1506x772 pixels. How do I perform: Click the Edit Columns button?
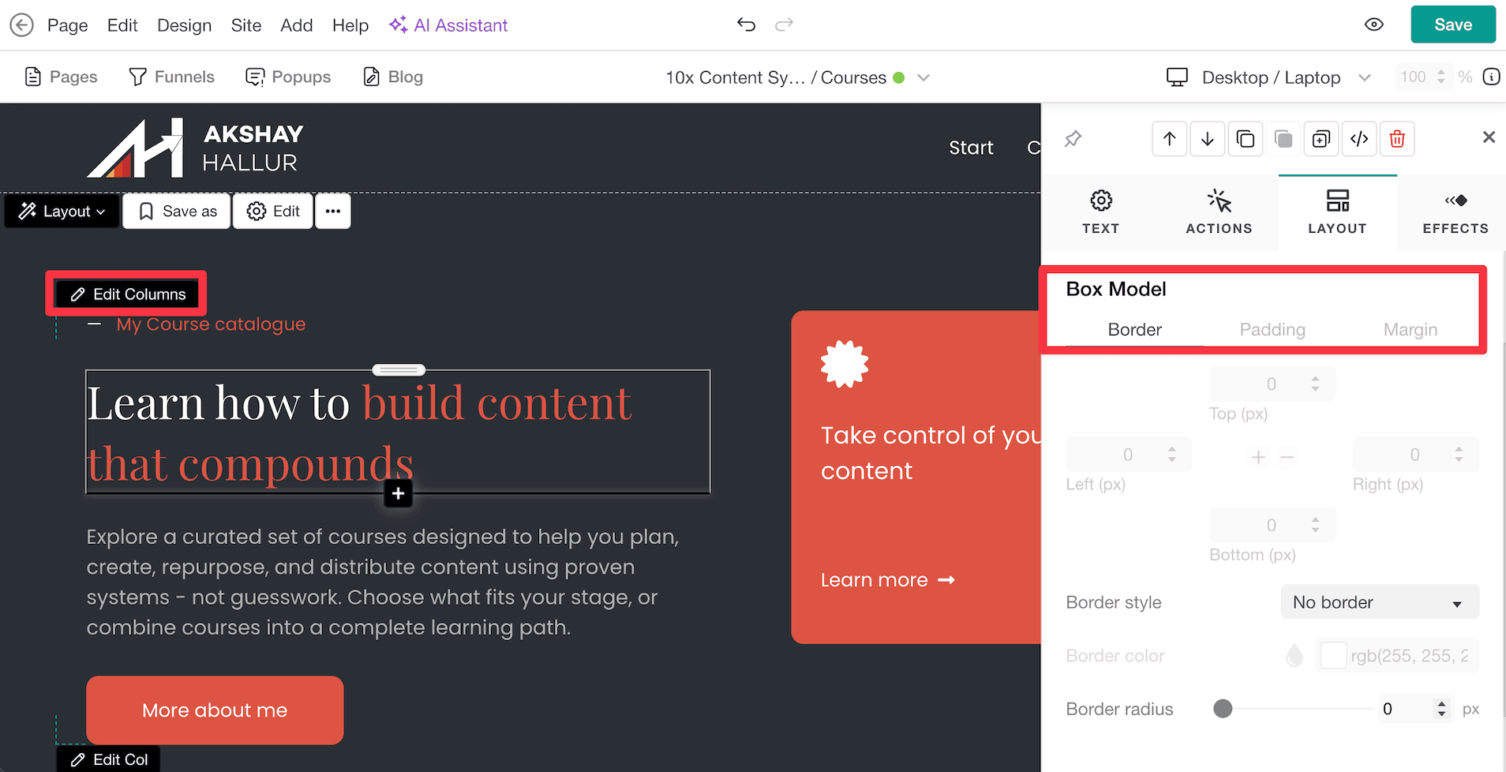coord(126,293)
